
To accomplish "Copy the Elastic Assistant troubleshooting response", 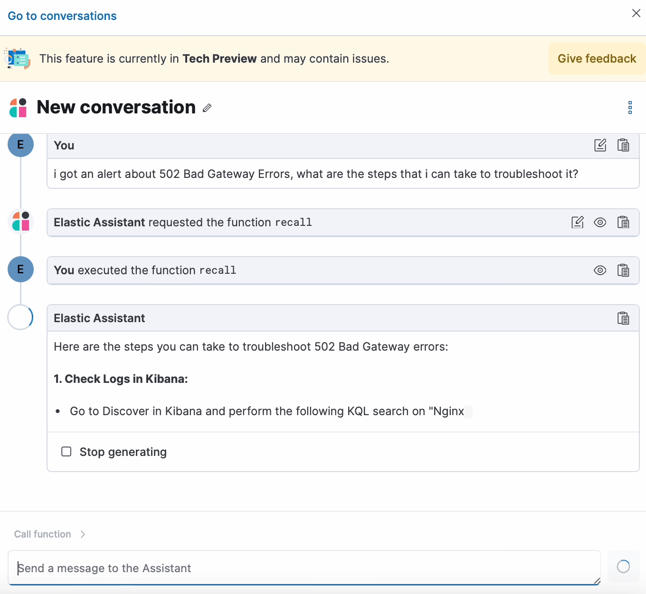I will 623,318.
